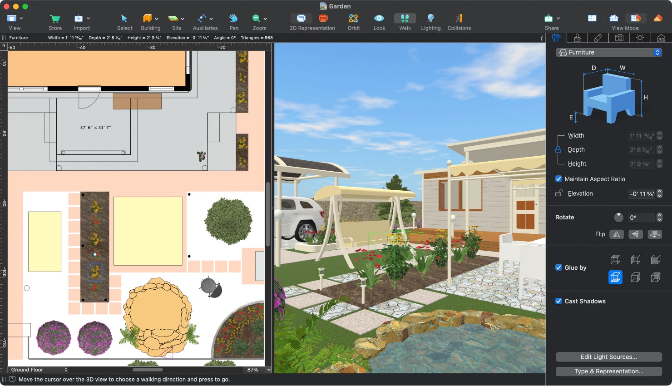Choose the Building tool icon
This screenshot has height=386, width=672.
click(147, 18)
